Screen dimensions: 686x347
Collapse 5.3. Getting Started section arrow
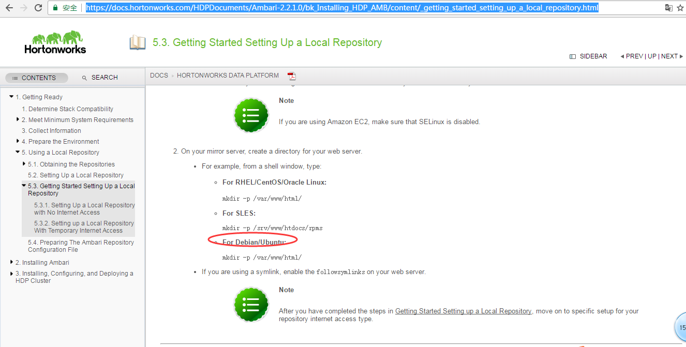(x=24, y=185)
